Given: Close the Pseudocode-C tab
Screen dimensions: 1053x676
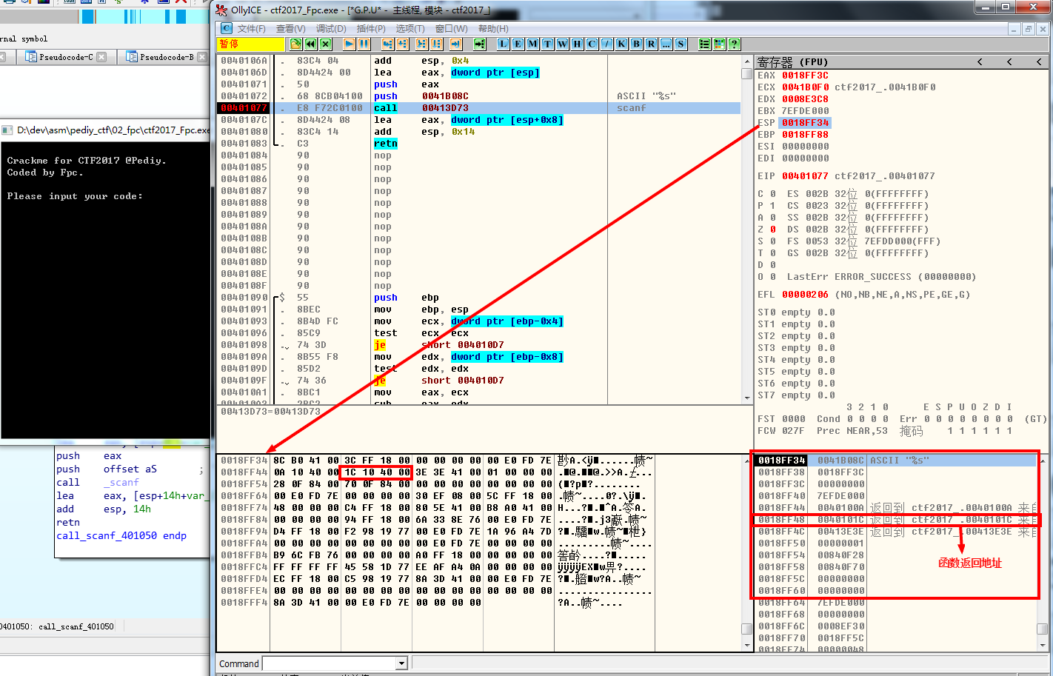Looking at the screenshot, I should (101, 57).
